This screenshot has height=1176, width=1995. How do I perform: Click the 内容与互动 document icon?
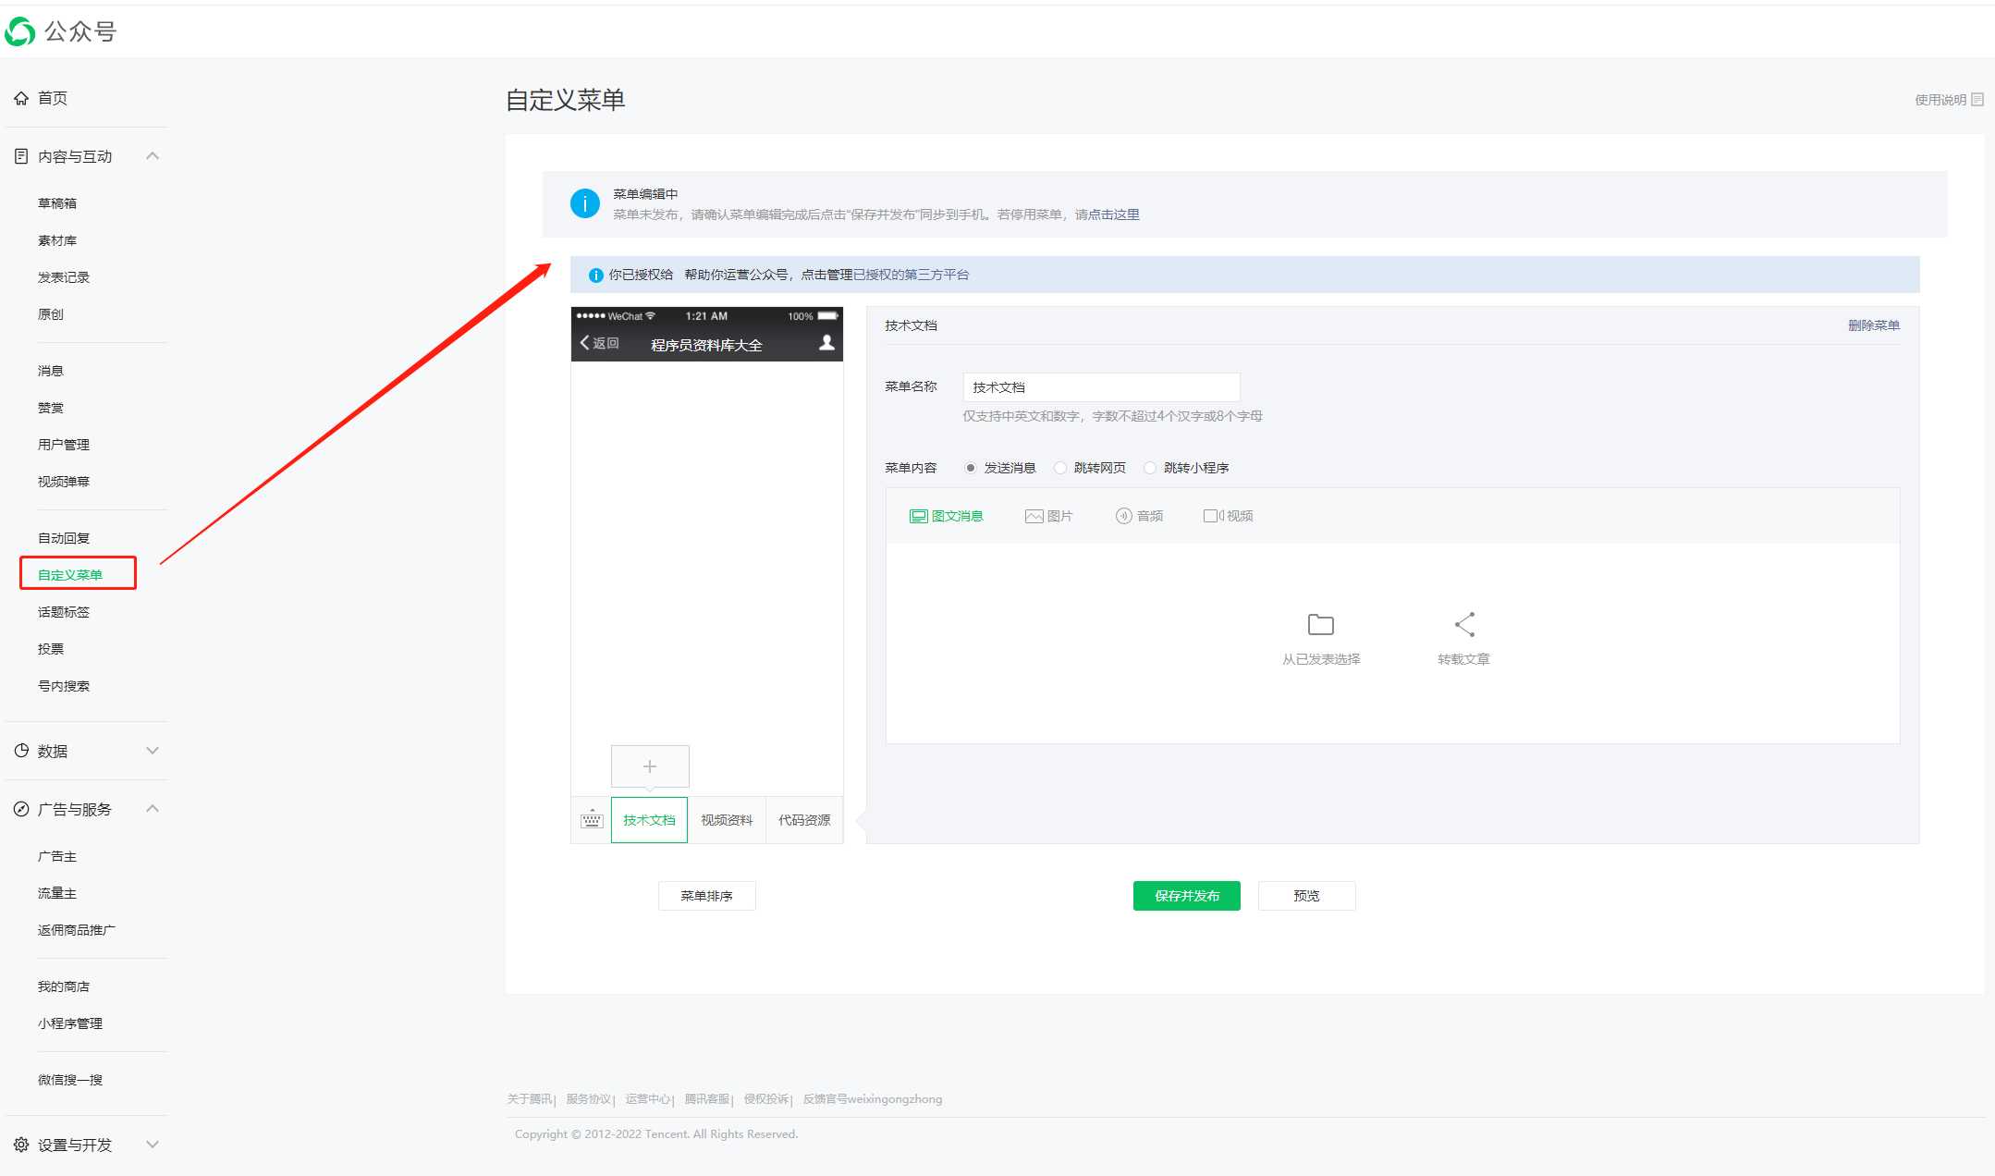20,156
